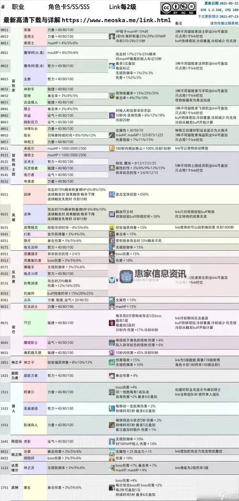Viewport: 239px width, 501px height.
Task: Click the 恶魔复仇者 伤害 +10% skill icon
Action: point(112,260)
